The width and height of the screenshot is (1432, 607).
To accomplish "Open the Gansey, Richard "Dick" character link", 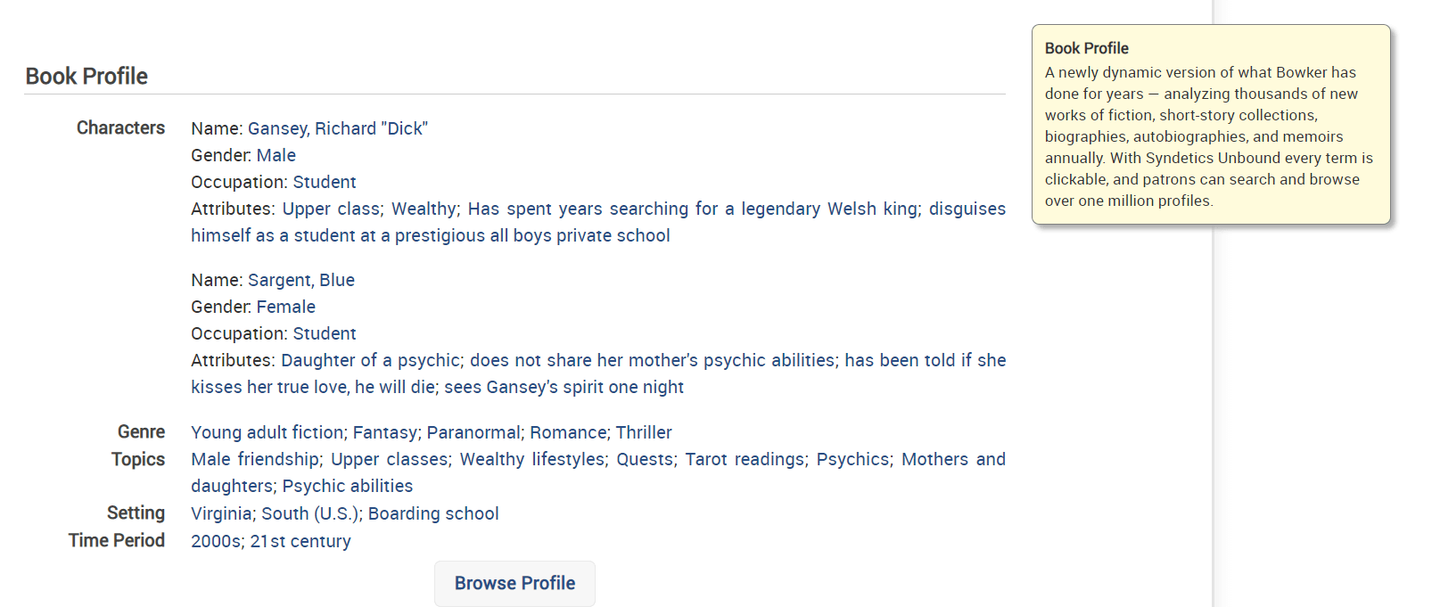I will coord(337,128).
